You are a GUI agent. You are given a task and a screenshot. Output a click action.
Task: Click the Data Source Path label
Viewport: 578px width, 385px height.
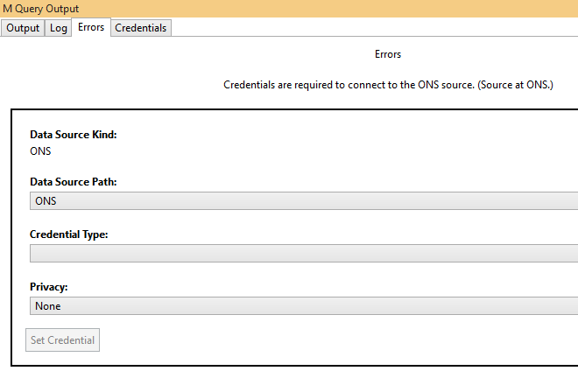pos(73,182)
